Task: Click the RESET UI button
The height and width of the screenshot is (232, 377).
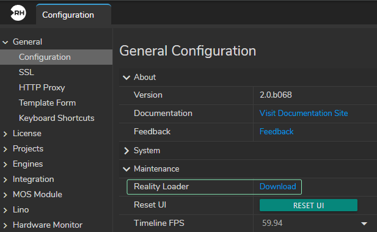Action: pyautogui.click(x=309, y=205)
